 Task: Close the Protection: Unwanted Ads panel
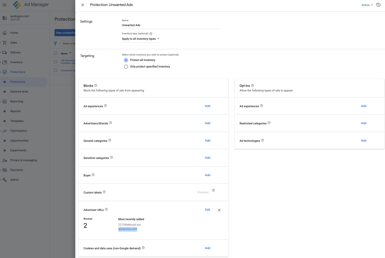[x=83, y=5]
